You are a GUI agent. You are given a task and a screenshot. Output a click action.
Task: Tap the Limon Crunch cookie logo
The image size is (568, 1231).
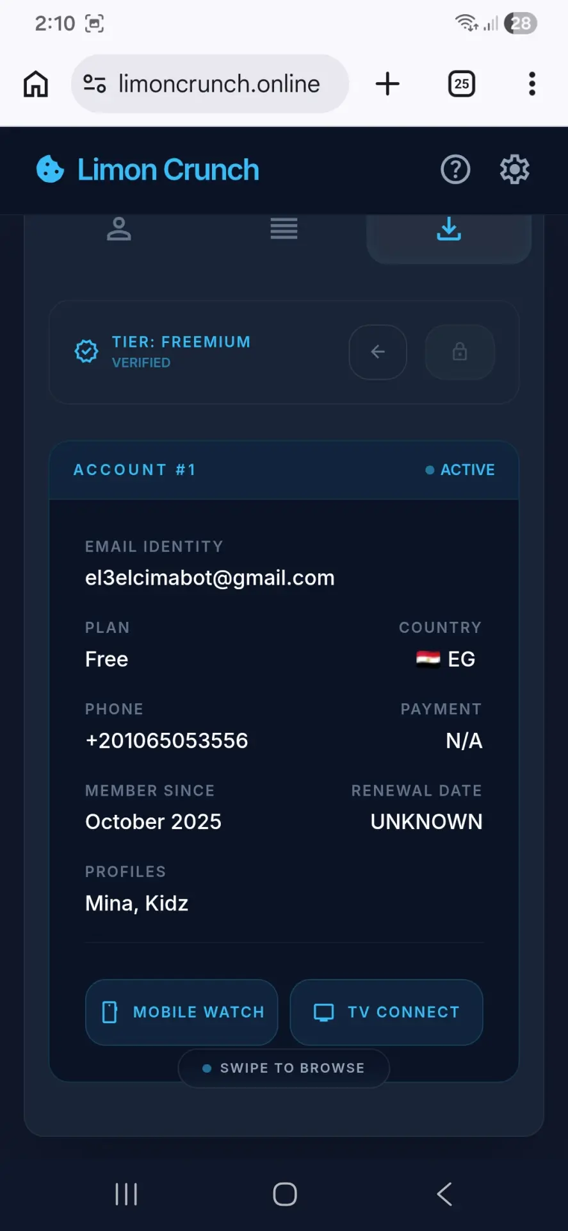(x=50, y=170)
